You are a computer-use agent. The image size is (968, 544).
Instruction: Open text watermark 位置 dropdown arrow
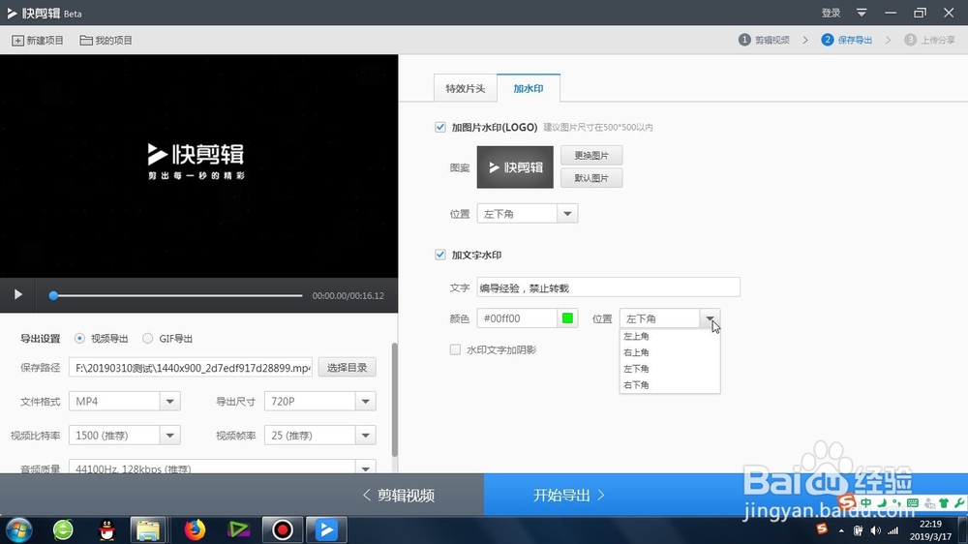pos(710,318)
